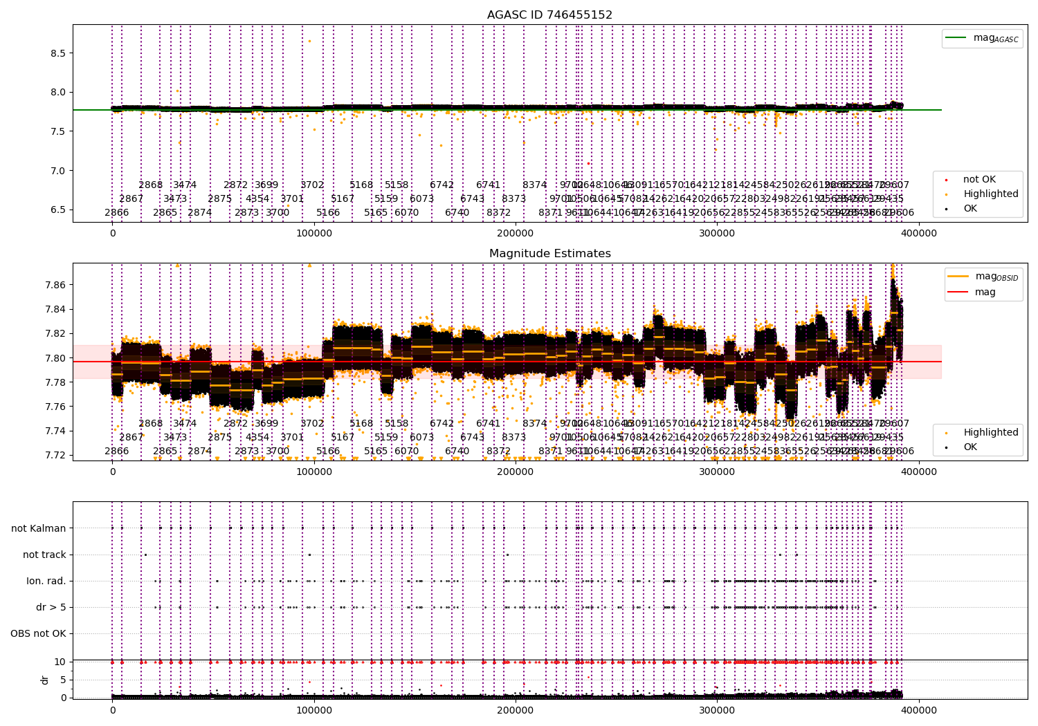Click the 'not Kalman' axis label

click(39, 528)
